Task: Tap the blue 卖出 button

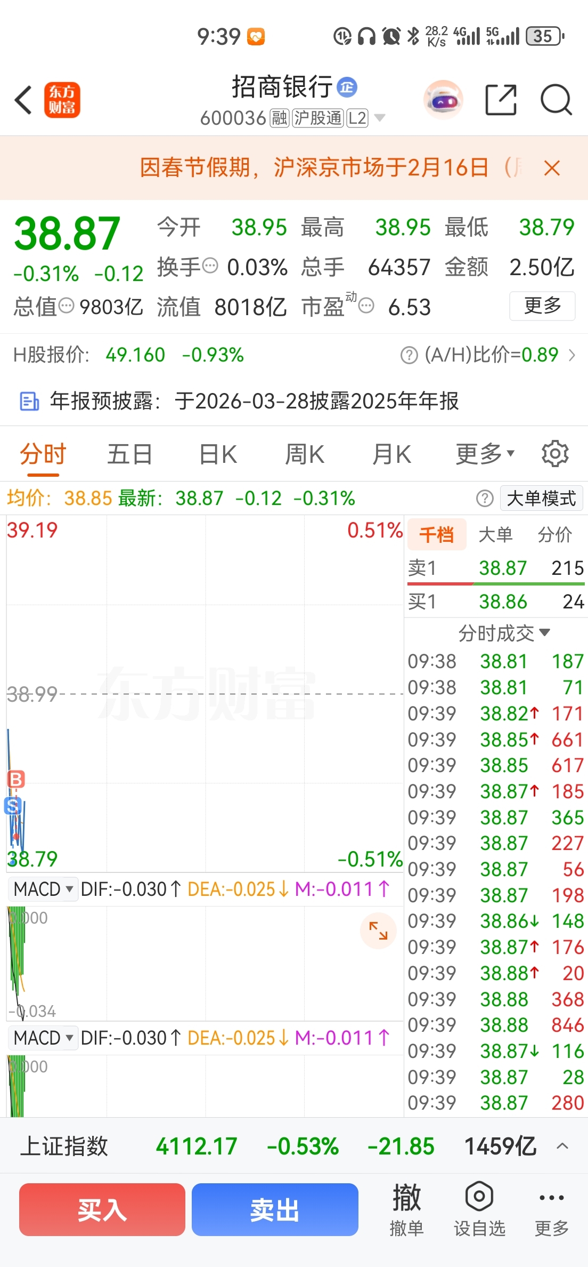Action: tap(275, 1209)
